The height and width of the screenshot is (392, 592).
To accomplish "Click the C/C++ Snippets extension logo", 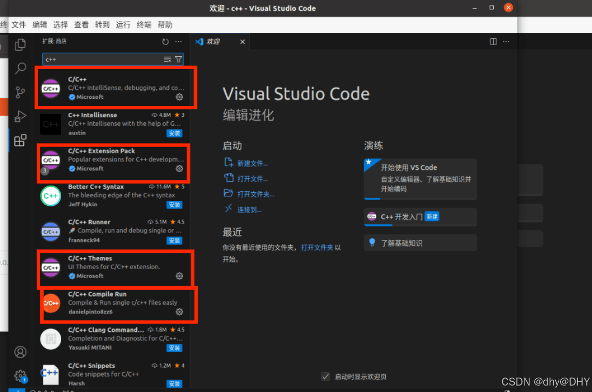I will pyautogui.click(x=51, y=375).
